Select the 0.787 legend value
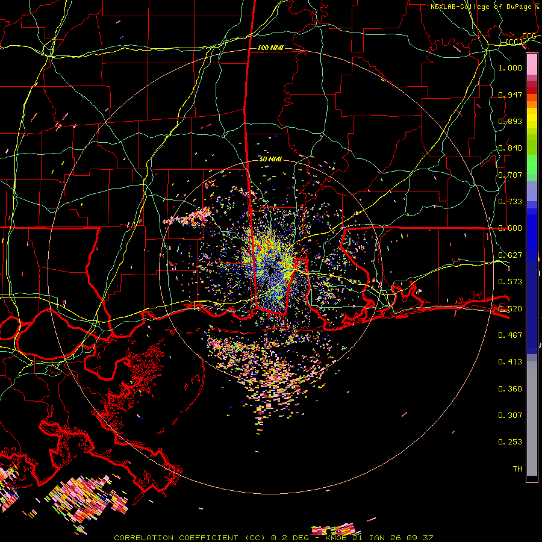This screenshot has width=542, height=542. pos(510,175)
